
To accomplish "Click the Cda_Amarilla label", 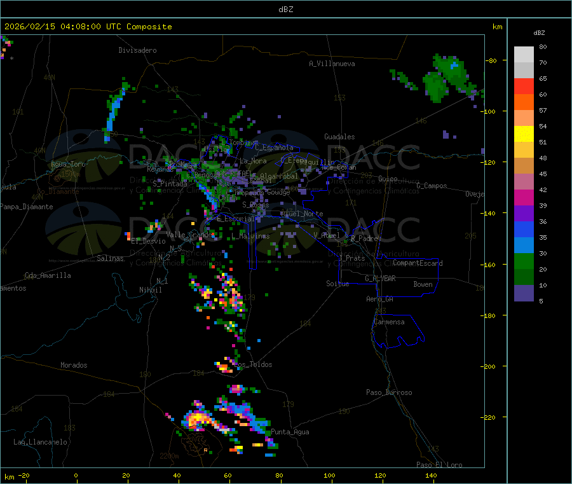I will [48, 275].
